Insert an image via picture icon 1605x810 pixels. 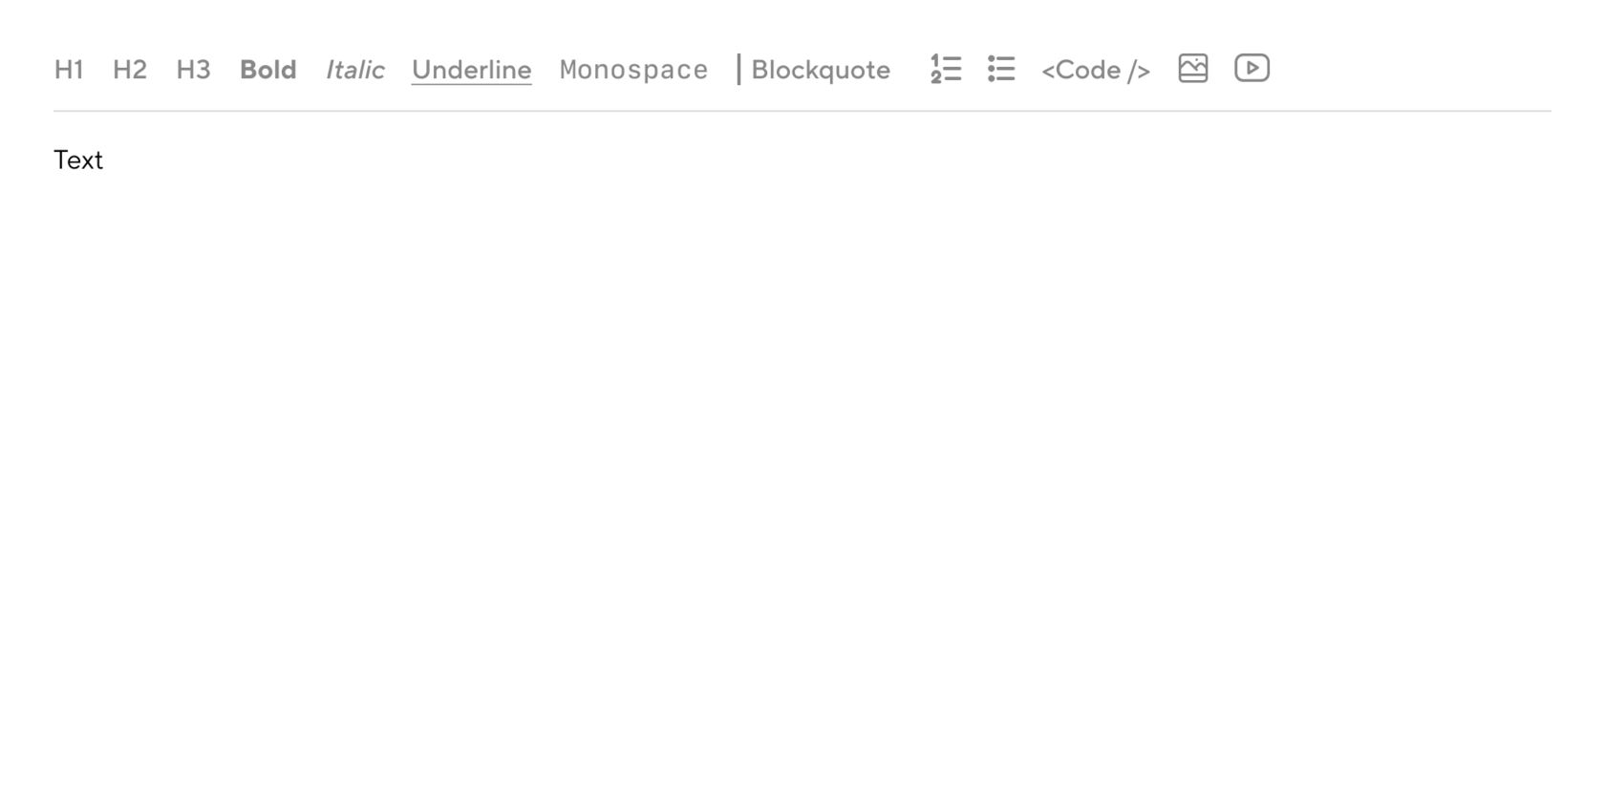click(1193, 68)
